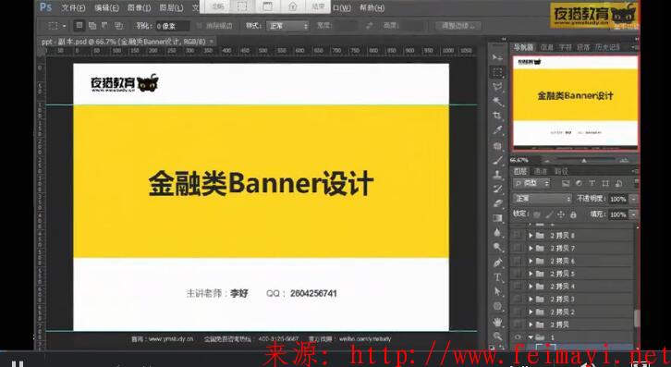Click Add to Selection mode icon
This screenshot has width=671, height=367.
[x=92, y=26]
